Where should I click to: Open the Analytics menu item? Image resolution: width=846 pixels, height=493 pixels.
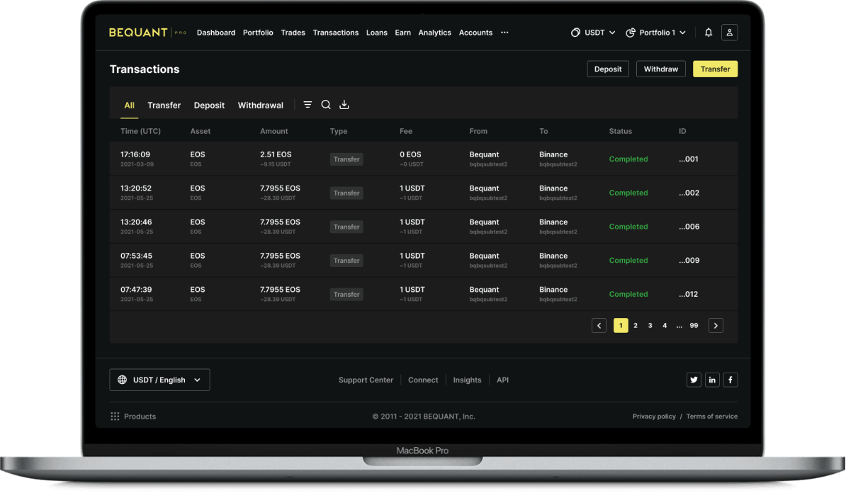434,33
